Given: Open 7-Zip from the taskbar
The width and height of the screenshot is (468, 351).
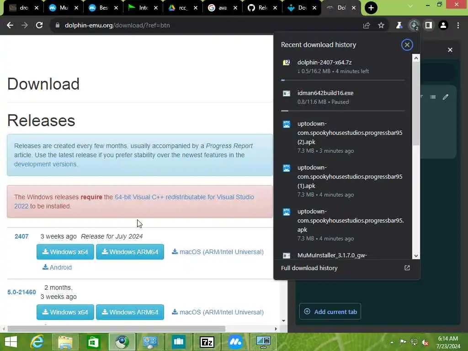Looking at the screenshot, I should click(207, 342).
